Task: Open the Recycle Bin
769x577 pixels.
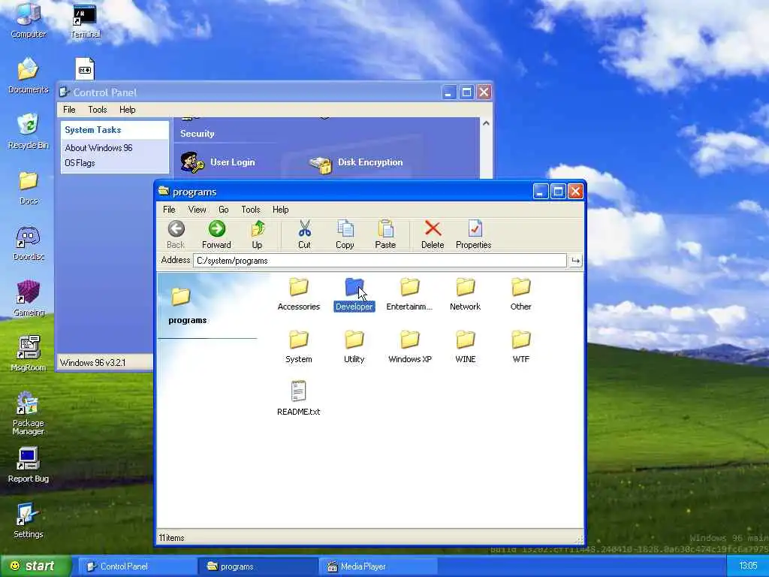Action: pyautogui.click(x=29, y=131)
